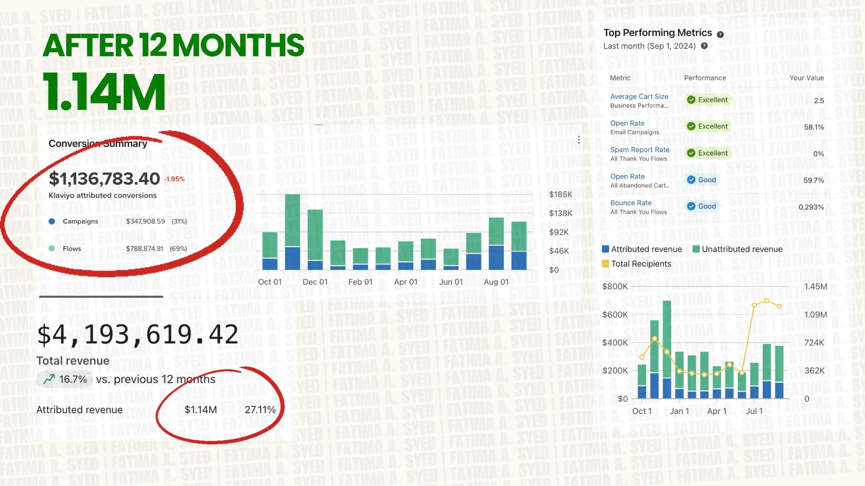
Task: Click the green Flows legend dot
Action: (52, 248)
